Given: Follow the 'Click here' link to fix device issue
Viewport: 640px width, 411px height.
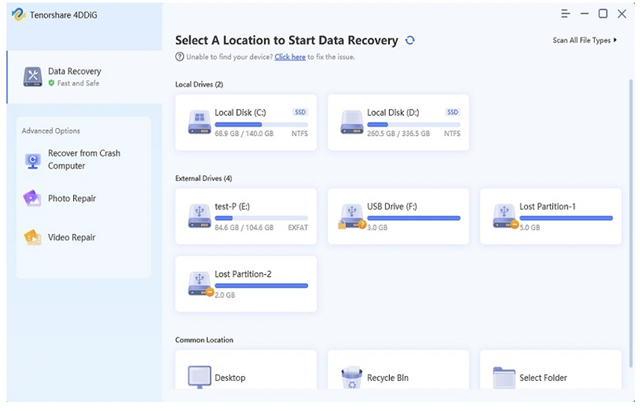Looking at the screenshot, I should pyautogui.click(x=290, y=57).
